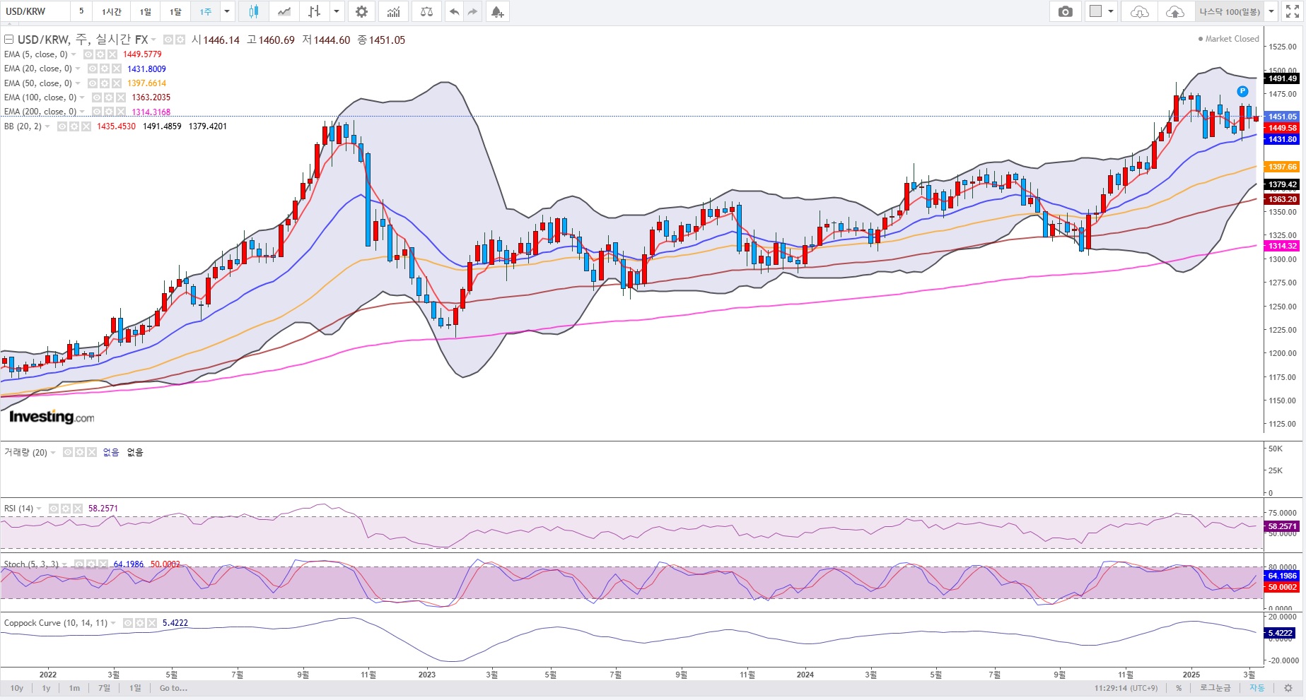Viewport: 1306px width, 700px height.
Task: Load chart layout from cloud
Action: click(1140, 11)
